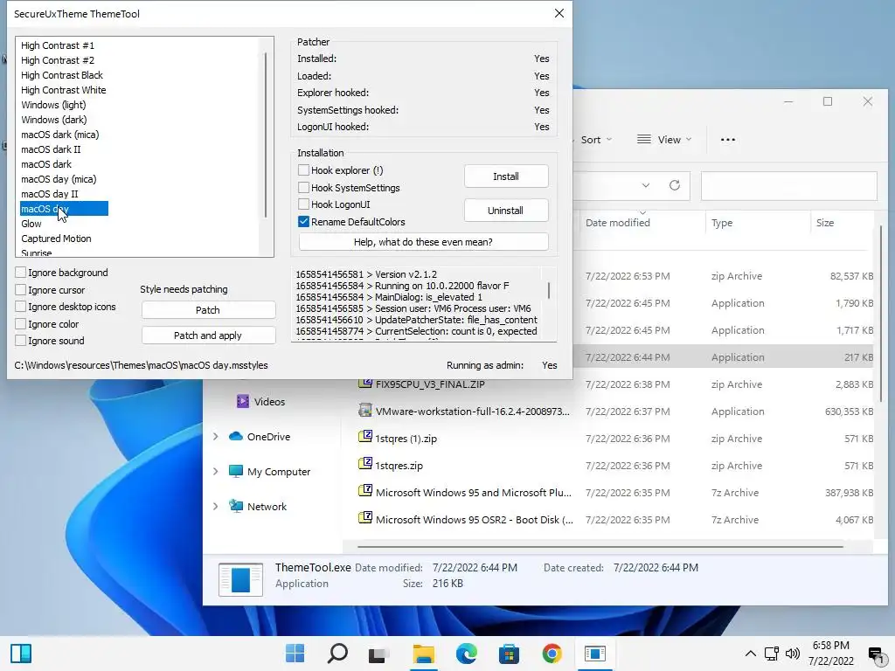Select the High Contrast Black theme
The height and width of the screenshot is (671, 895).
pos(62,75)
